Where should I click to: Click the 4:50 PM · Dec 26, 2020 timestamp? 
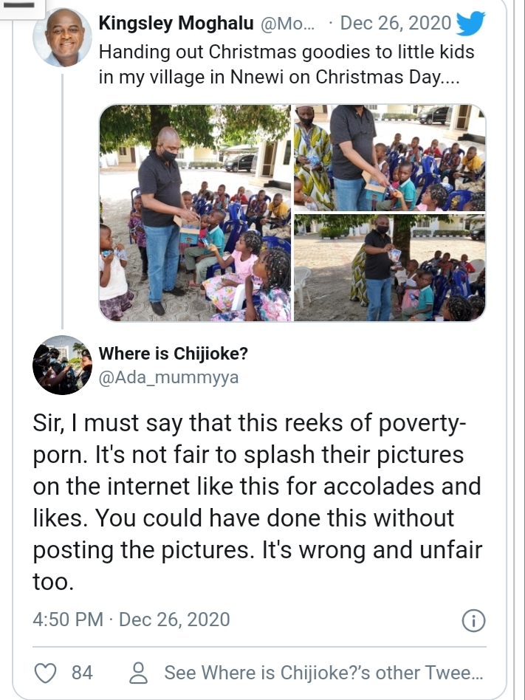point(131,619)
